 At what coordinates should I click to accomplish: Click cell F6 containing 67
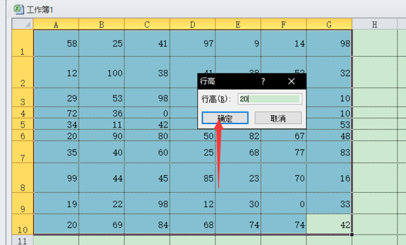(284, 135)
